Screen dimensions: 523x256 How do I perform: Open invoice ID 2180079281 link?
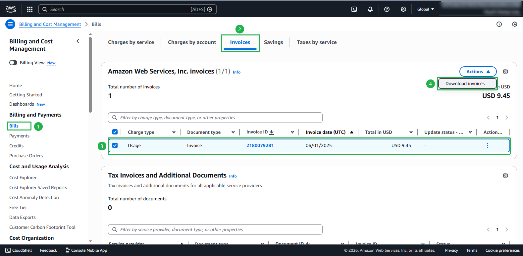point(260,145)
